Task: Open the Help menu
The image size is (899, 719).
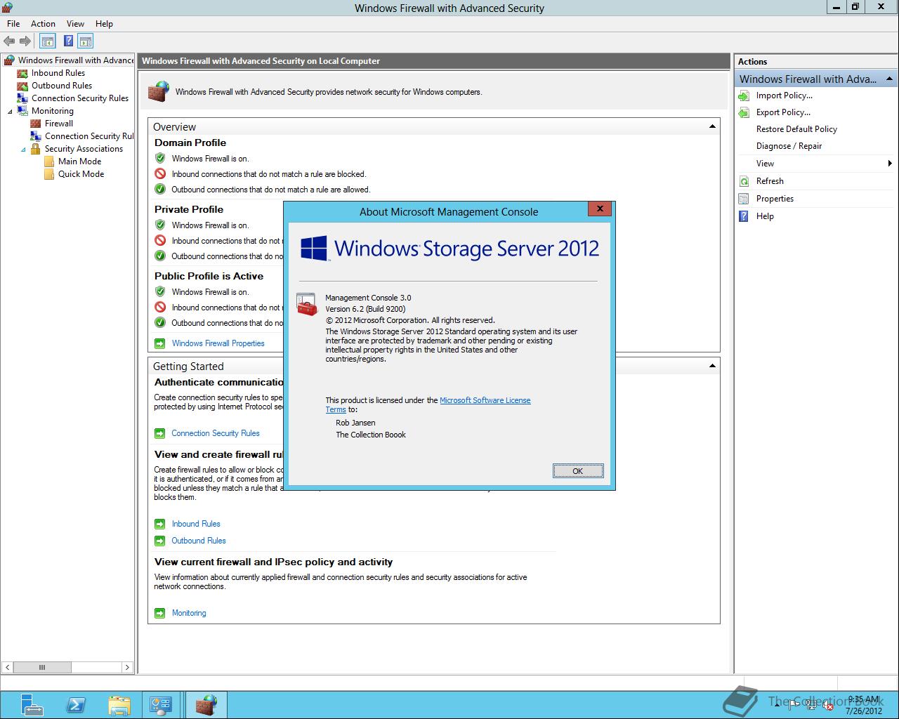Action: 104,24
